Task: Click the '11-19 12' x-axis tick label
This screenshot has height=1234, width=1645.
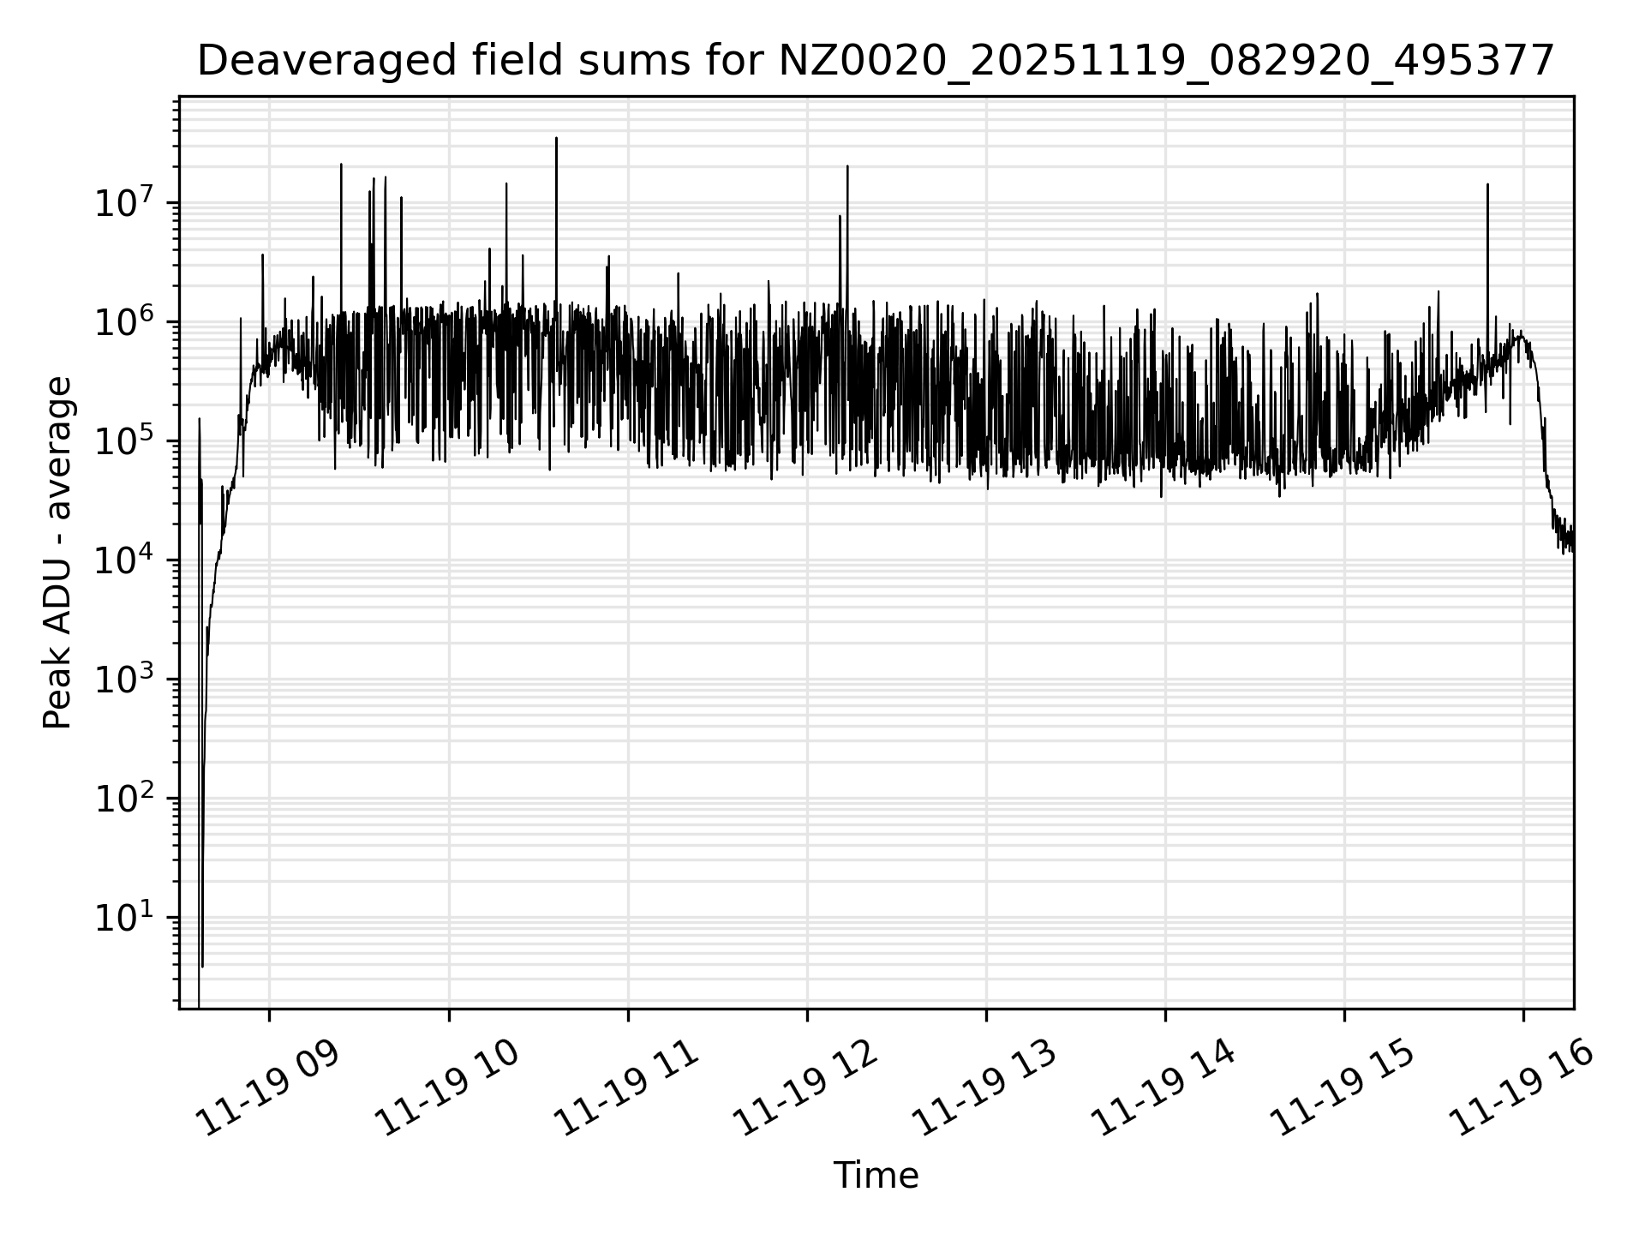Action: coord(806,1088)
